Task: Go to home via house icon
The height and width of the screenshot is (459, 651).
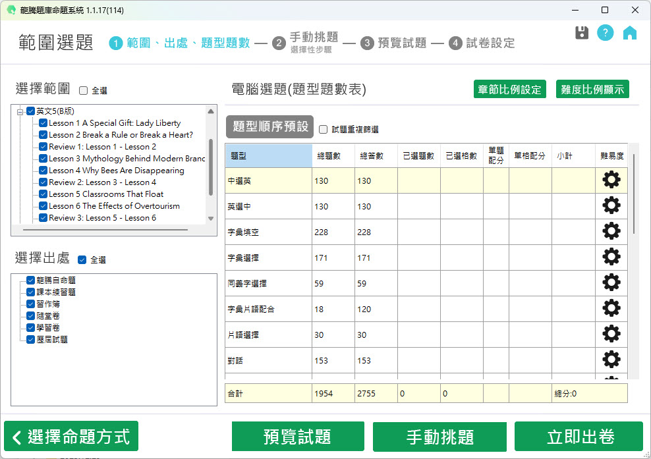Action: (630, 32)
